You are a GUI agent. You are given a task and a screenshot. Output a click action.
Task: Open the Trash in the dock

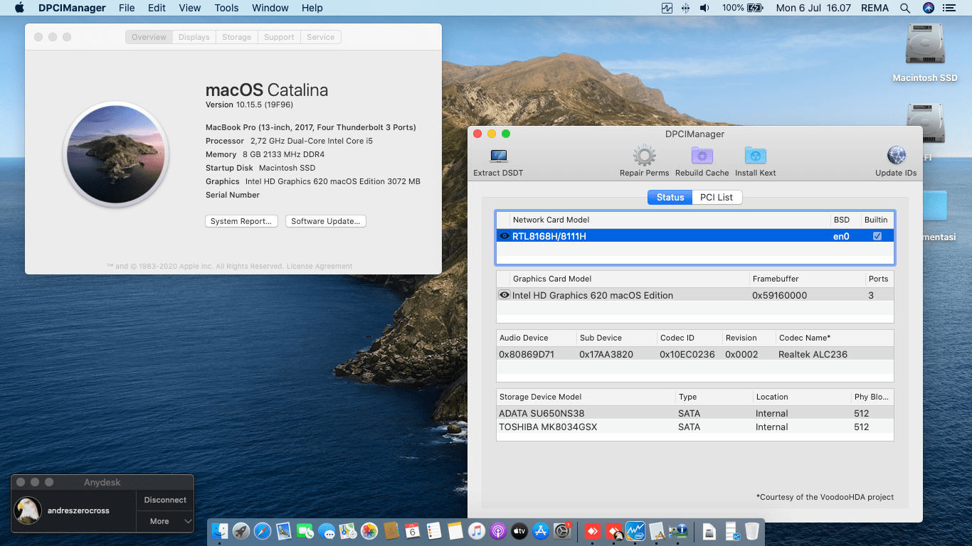click(752, 530)
